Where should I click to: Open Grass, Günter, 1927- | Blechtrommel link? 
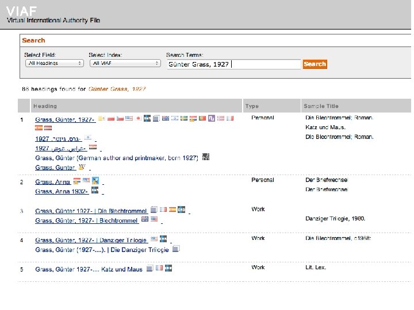(87, 220)
